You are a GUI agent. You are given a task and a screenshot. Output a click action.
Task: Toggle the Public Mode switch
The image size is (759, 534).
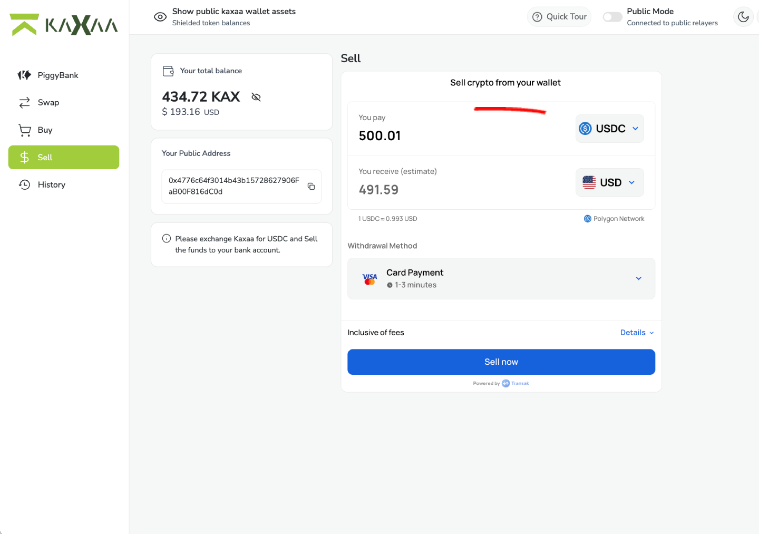pyautogui.click(x=612, y=17)
